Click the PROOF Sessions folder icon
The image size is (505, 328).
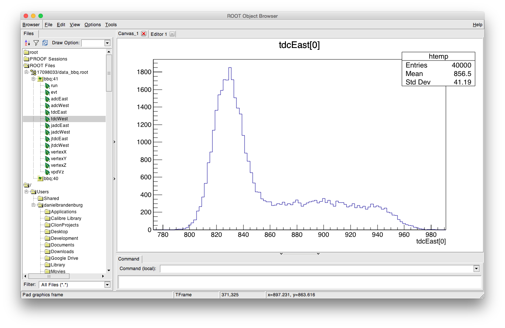click(x=27, y=59)
